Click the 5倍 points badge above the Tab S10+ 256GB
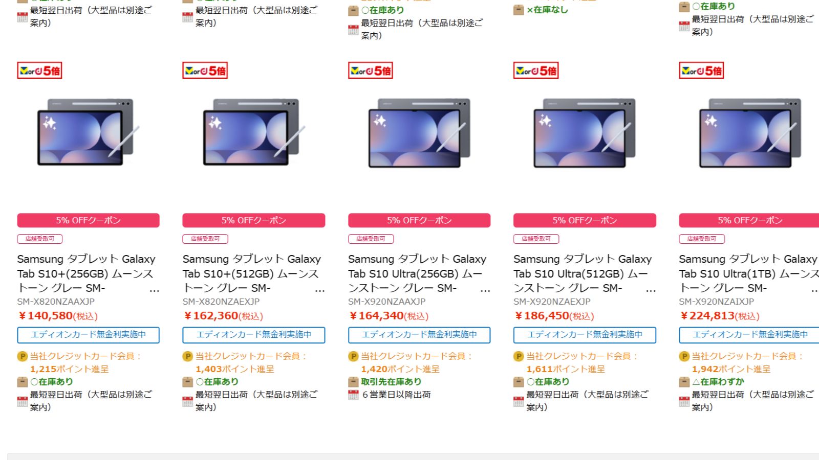The image size is (819, 460). click(39, 71)
